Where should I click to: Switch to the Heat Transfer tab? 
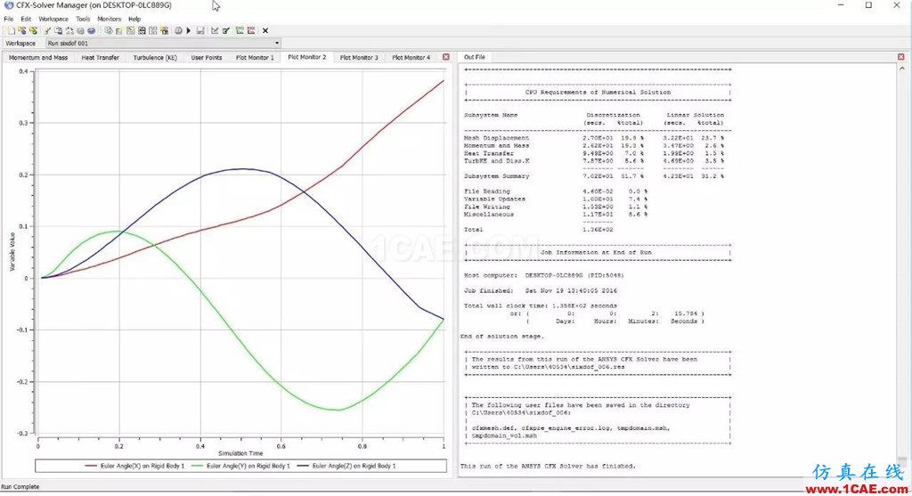pyautogui.click(x=100, y=58)
